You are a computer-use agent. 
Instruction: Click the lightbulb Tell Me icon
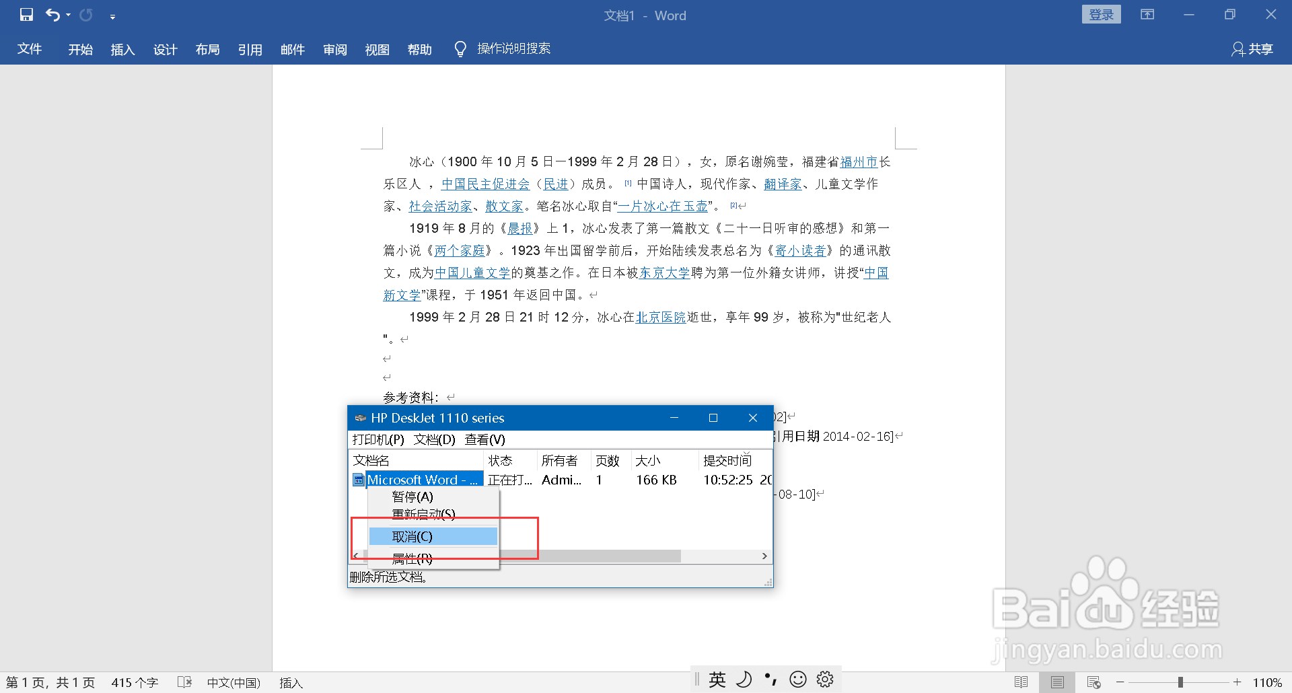(x=460, y=49)
